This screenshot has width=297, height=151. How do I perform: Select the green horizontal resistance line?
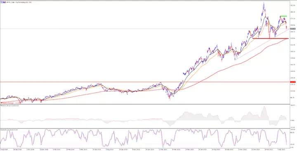(x=283, y=16)
